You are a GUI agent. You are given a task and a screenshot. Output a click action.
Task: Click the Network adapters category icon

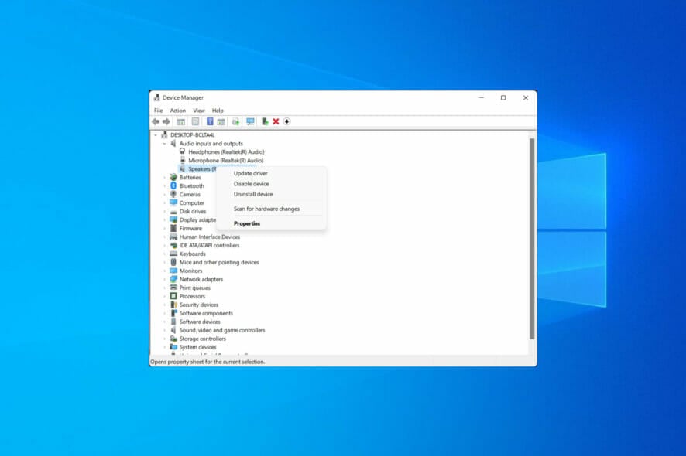pos(172,279)
